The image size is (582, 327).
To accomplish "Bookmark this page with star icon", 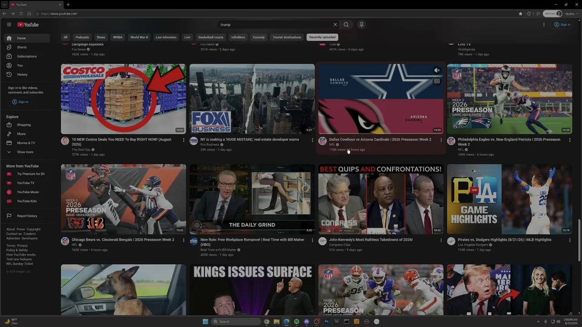I will (x=521, y=14).
